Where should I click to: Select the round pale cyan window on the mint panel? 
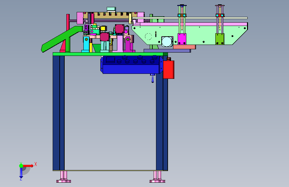point(167,42)
